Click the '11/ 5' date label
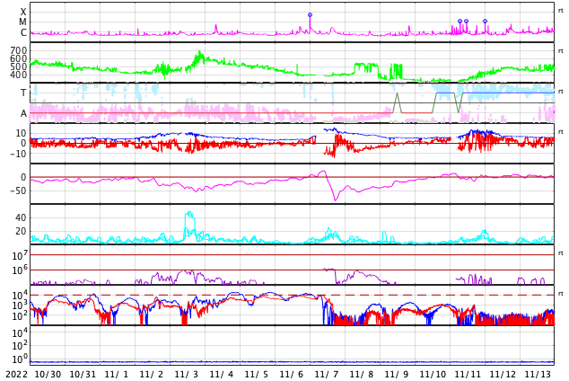The width and height of the screenshot is (569, 381). (x=257, y=375)
